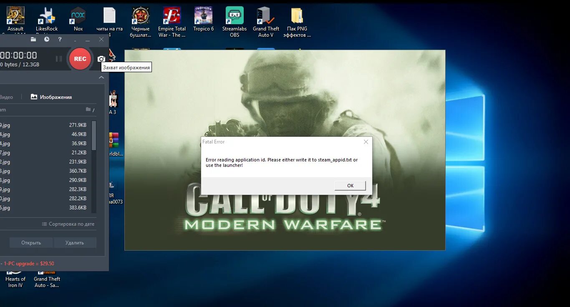This screenshot has width=570, height=307.
Task: Click the Streamlabs OBS desktop icon
Action: point(235,22)
